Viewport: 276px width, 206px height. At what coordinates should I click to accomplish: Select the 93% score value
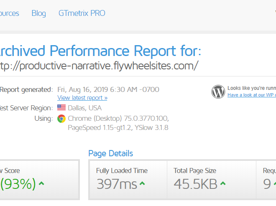(x=18, y=184)
